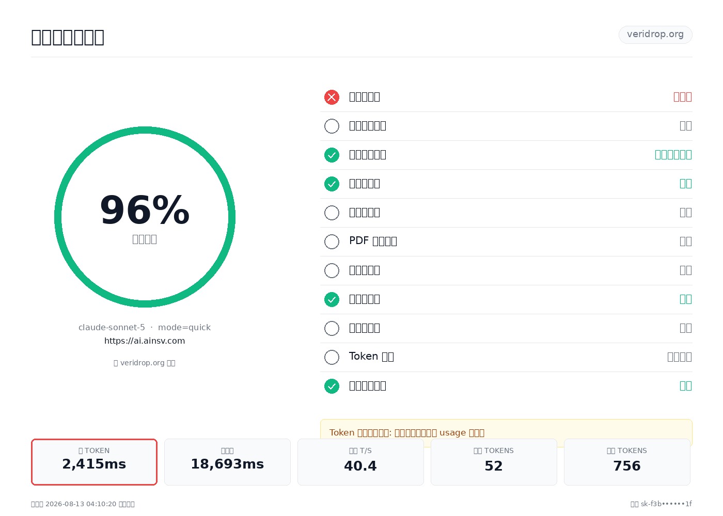Open the https://ai.ainsv.com link
The image size is (723, 516).
145,341
